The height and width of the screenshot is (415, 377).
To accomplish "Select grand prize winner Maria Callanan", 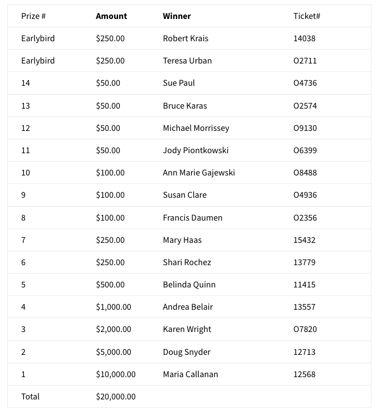I will [190, 374].
